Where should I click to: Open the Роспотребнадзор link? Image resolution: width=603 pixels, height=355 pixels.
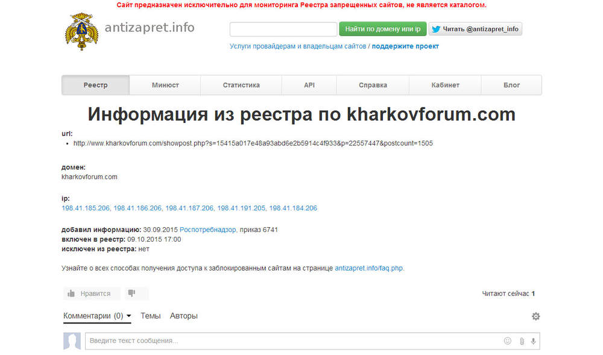207,230
